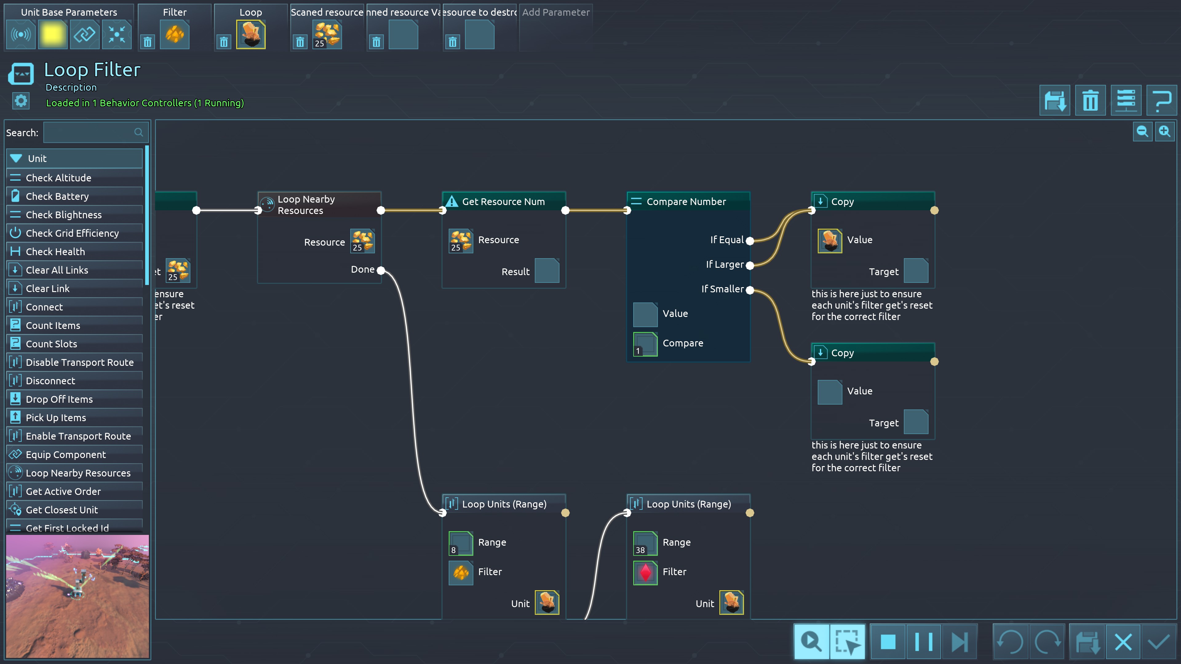Click the trash icon under Filter parameter
The height and width of the screenshot is (664, 1181).
[x=147, y=42]
